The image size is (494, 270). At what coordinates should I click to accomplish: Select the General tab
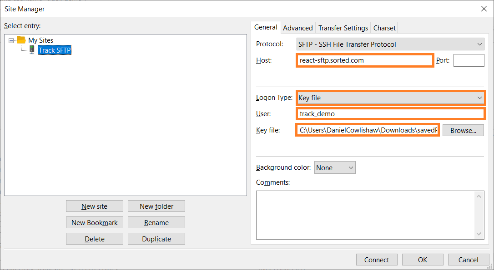pyautogui.click(x=266, y=27)
